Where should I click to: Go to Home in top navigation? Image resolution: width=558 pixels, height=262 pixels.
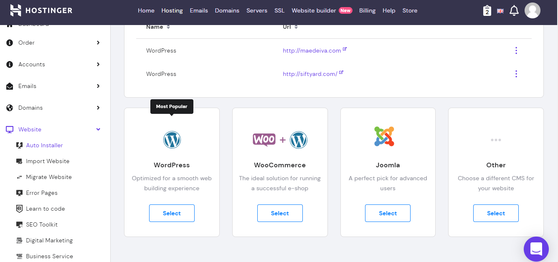click(146, 10)
